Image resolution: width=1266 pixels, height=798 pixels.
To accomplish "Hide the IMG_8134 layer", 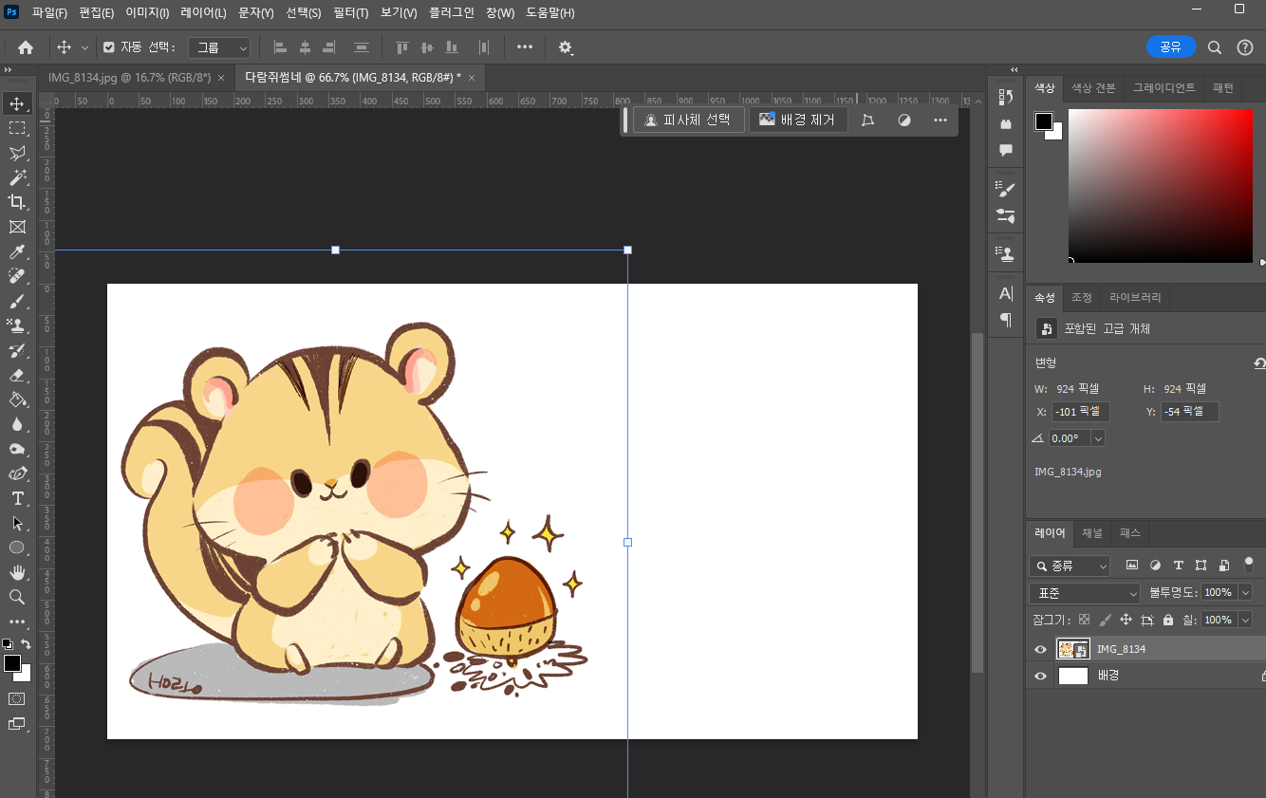I will tap(1040, 649).
